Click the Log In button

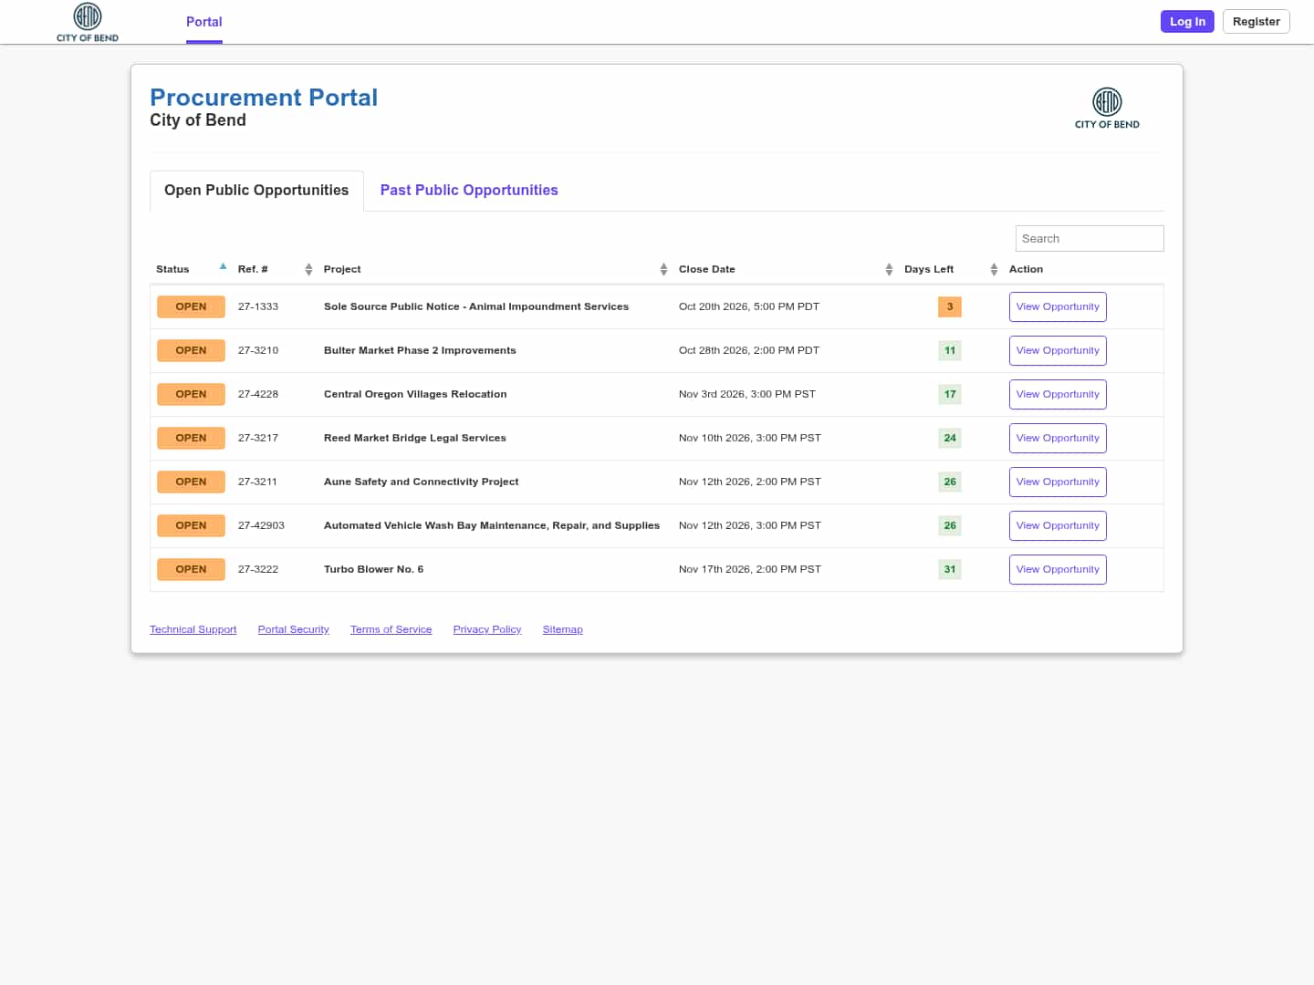tap(1187, 21)
